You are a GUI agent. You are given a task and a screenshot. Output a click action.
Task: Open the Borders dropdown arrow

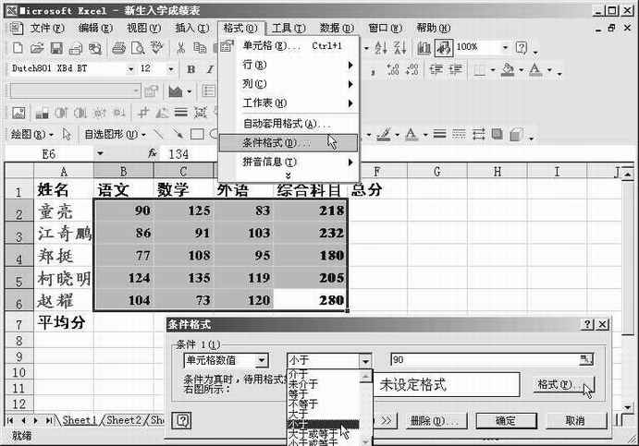(493, 70)
